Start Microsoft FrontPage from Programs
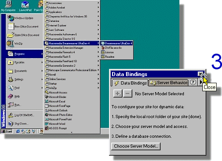The image size is (222, 161). (x=72, y=106)
